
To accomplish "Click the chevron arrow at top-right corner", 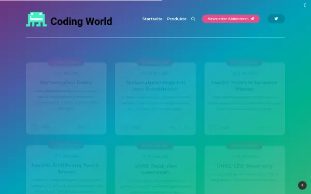I will [x=305, y=5].
